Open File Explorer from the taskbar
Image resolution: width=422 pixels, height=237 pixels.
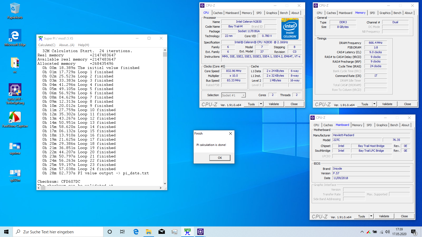[x=149, y=232]
